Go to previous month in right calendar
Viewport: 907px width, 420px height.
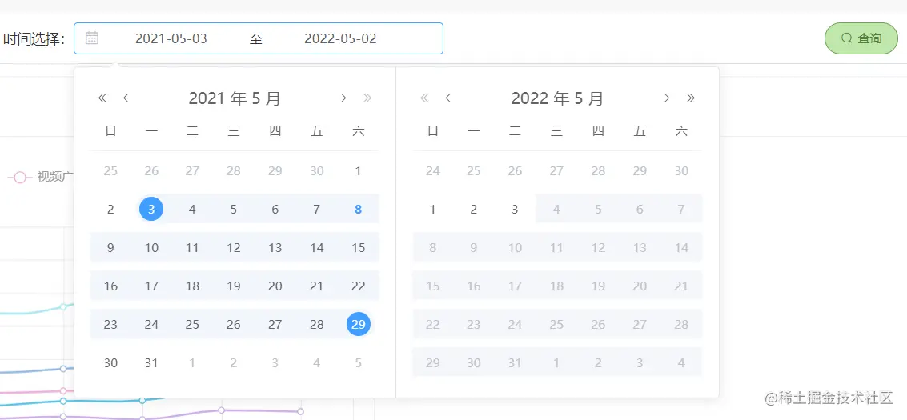[448, 98]
